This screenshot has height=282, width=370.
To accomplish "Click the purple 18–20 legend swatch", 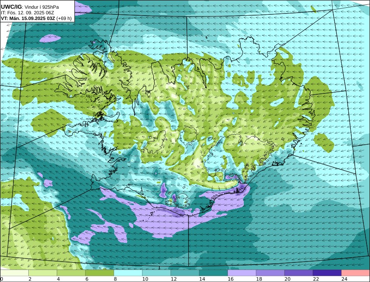I will [x=270, y=273].
